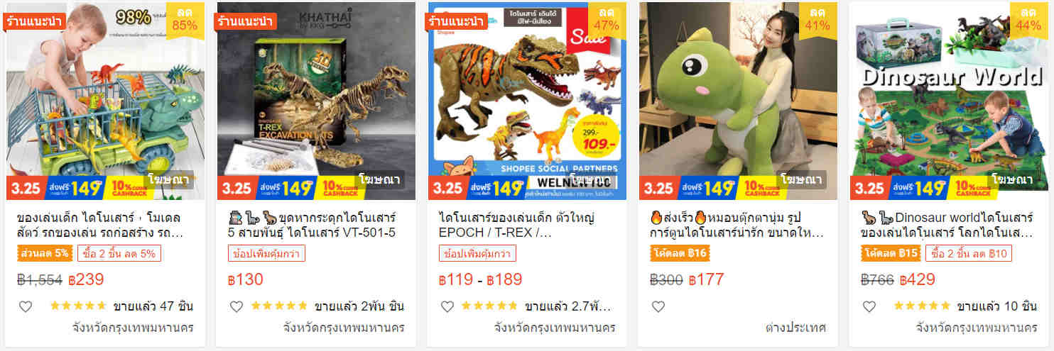Open the EPOCH / T-REX product title link
Image resolution: width=1054 pixels, height=351 pixels.
(521, 224)
